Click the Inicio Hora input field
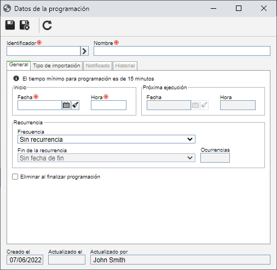The width and height of the screenshot is (277, 270). 108,105
